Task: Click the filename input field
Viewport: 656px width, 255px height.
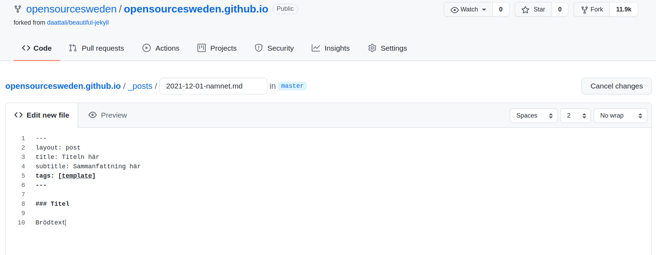Action: coord(213,86)
